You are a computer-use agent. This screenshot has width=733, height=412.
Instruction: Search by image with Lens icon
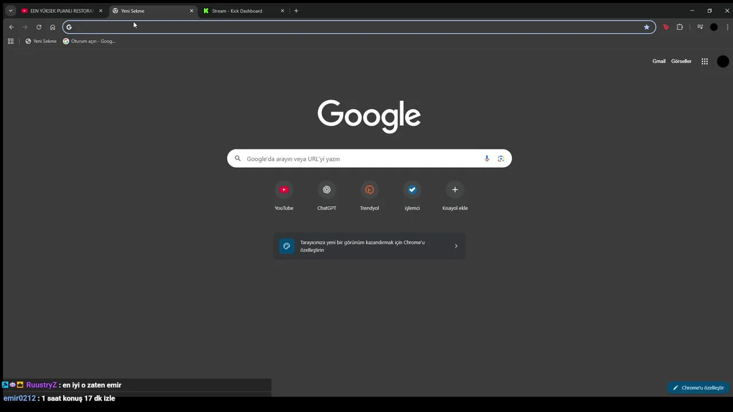click(x=501, y=159)
